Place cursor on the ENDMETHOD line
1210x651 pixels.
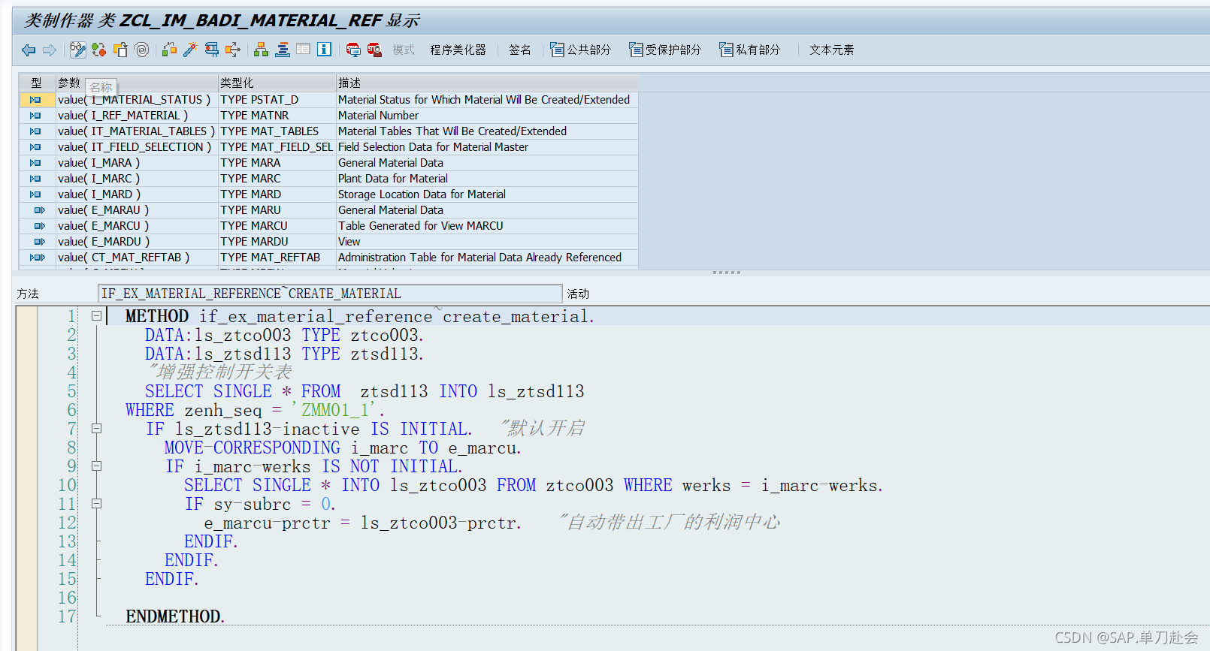[175, 616]
